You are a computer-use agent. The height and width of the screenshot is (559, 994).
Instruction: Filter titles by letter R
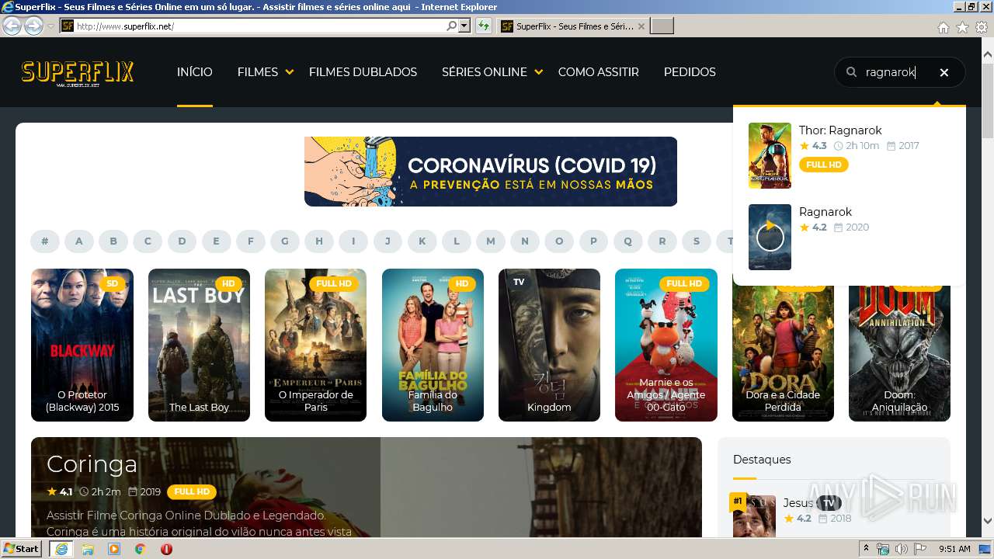[662, 241]
